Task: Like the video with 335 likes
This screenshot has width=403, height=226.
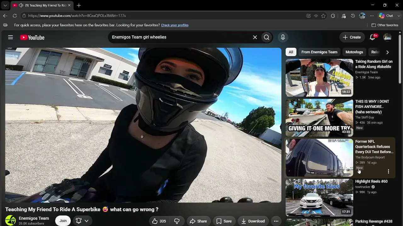Action: (x=159, y=221)
